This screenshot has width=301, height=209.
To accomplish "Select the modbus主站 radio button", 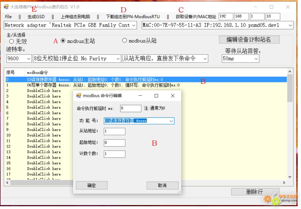I will [x=63, y=41].
